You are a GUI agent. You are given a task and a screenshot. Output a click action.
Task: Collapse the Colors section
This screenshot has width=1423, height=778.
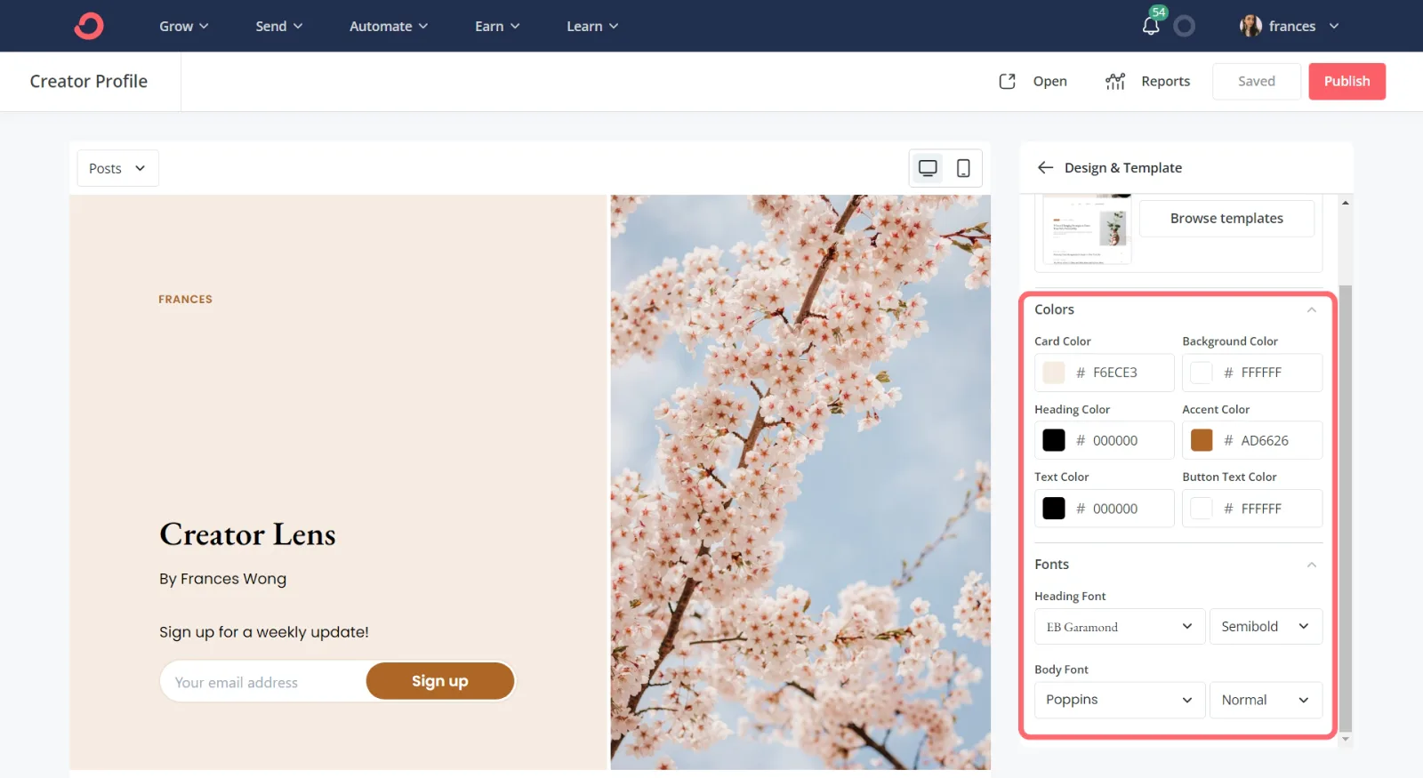coord(1311,309)
